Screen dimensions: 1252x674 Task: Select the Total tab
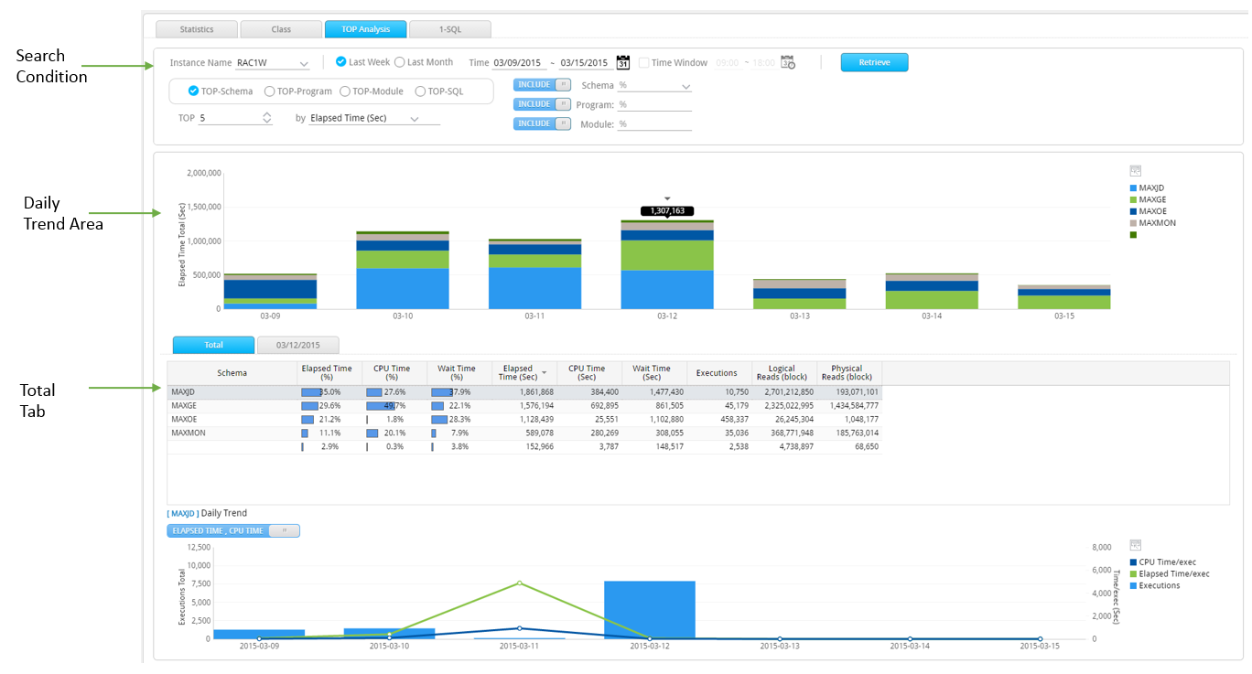[213, 345]
